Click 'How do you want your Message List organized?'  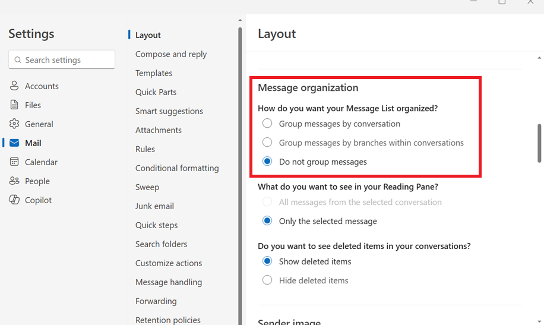click(x=347, y=108)
